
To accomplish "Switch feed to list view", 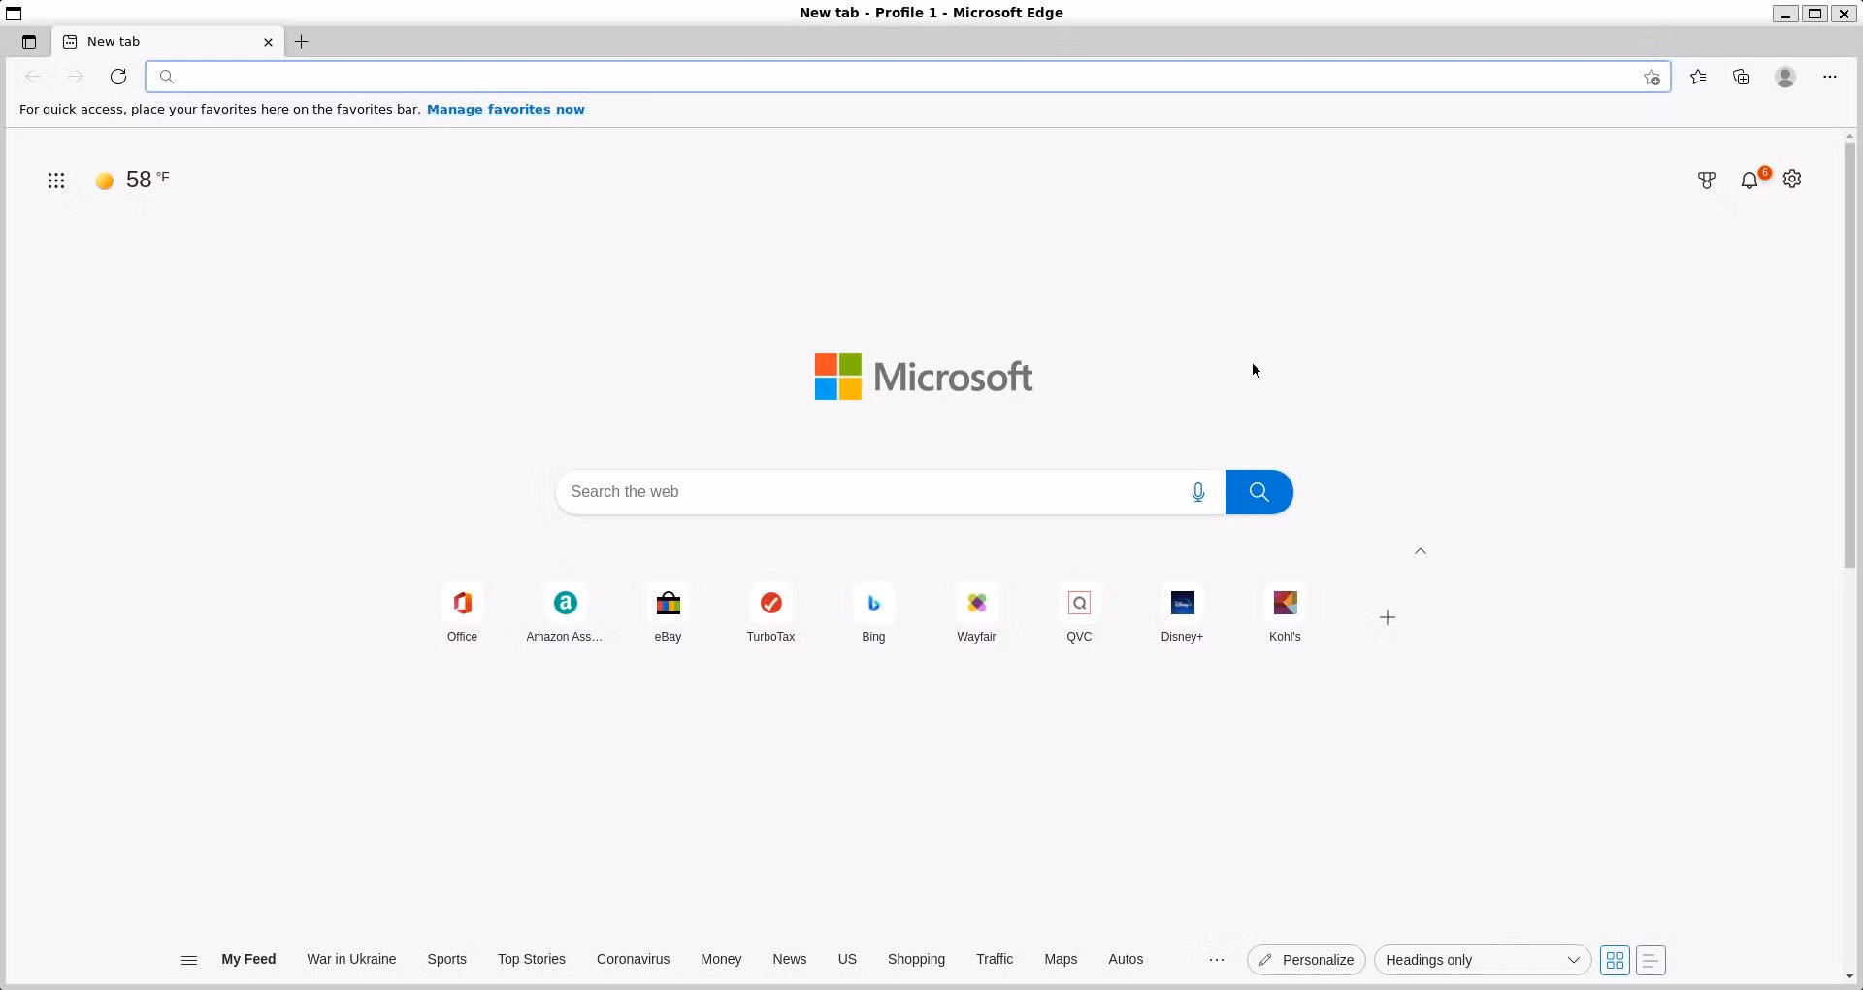I will 1651,960.
